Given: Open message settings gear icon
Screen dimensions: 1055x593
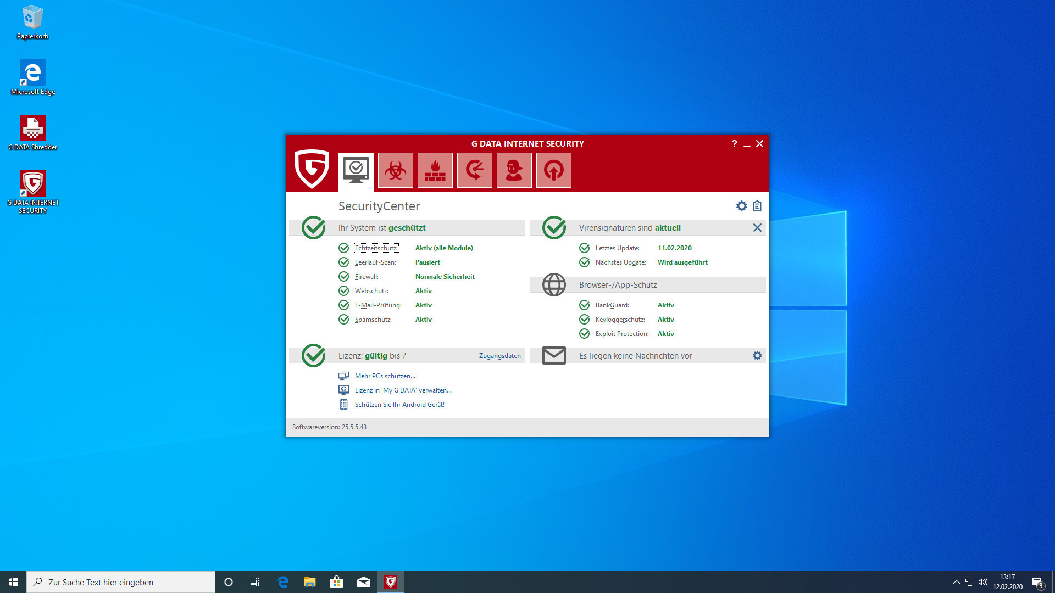Looking at the screenshot, I should pyautogui.click(x=757, y=356).
